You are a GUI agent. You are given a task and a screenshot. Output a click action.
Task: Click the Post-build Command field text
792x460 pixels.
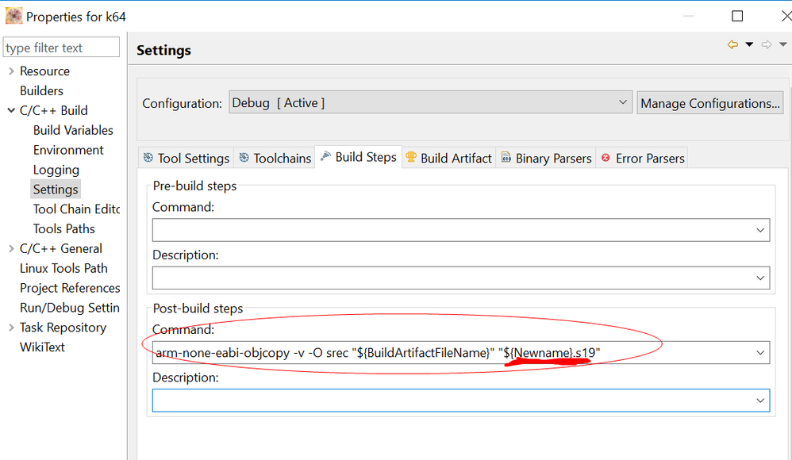(x=378, y=352)
